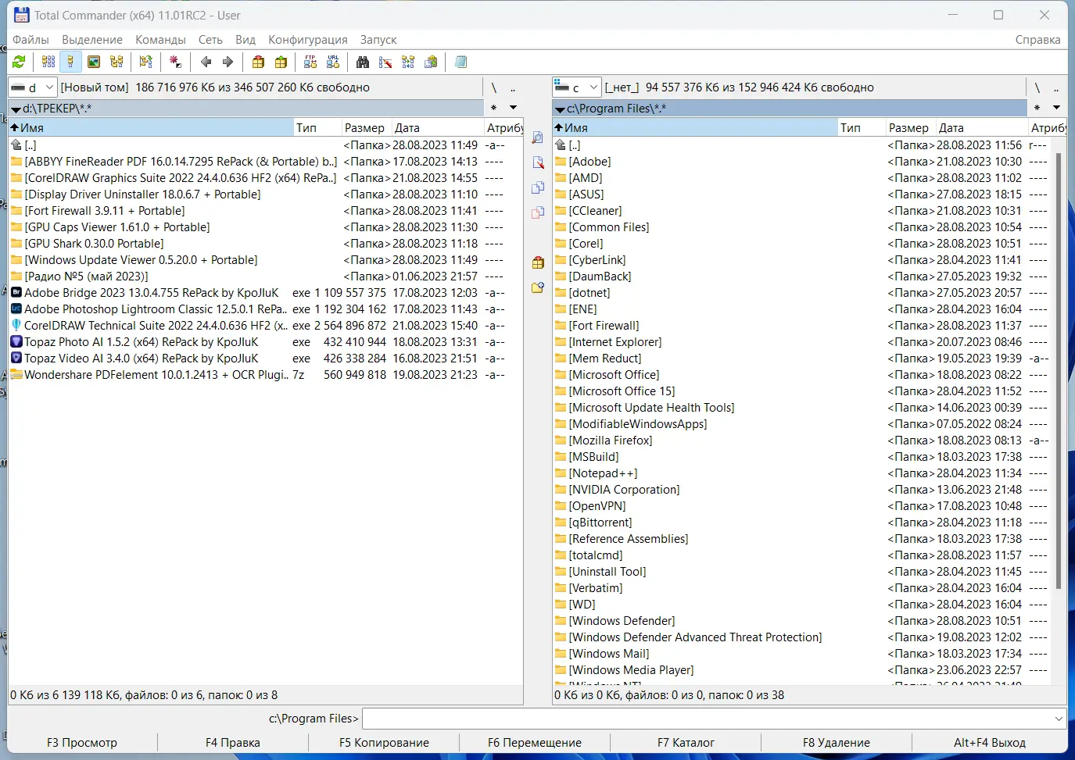Select the [Notepad++] folder
Screen dimensions: 1075x760
[804, 473]
